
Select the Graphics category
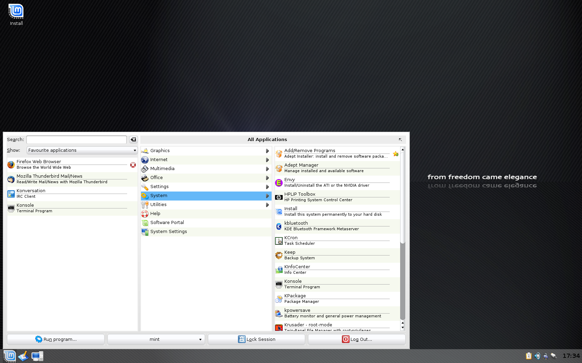[x=206, y=151]
